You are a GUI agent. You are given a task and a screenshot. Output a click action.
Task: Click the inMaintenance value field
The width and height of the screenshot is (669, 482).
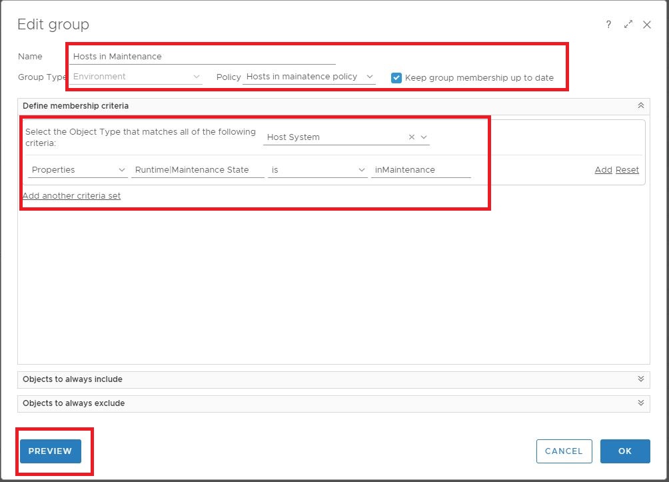tap(420, 170)
